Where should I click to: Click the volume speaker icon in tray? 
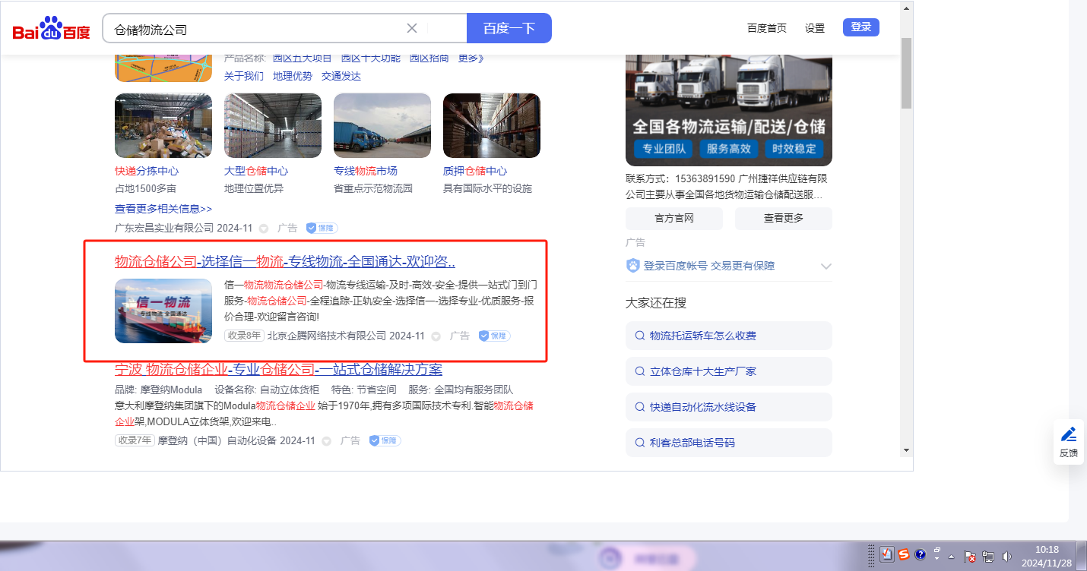point(1007,556)
